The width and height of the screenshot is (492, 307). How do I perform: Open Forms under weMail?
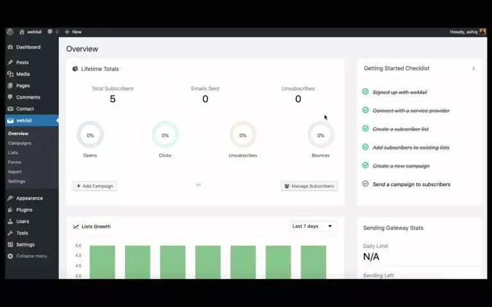click(15, 162)
